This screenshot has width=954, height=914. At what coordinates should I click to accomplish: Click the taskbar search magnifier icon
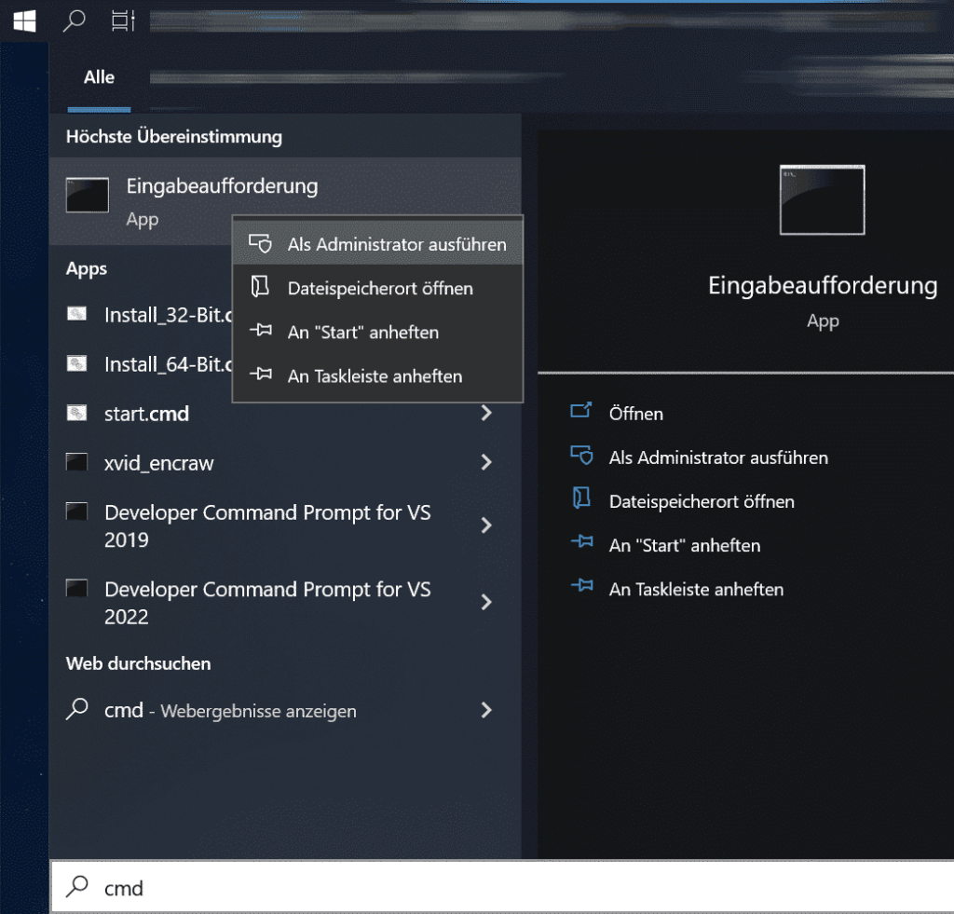74,20
